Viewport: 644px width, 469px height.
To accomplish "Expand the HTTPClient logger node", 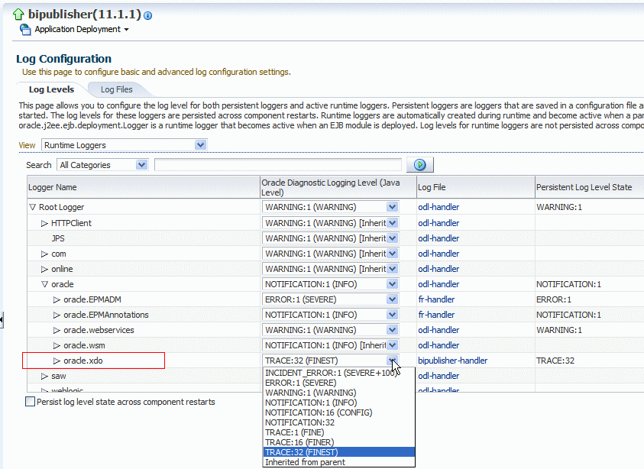I will [x=44, y=223].
